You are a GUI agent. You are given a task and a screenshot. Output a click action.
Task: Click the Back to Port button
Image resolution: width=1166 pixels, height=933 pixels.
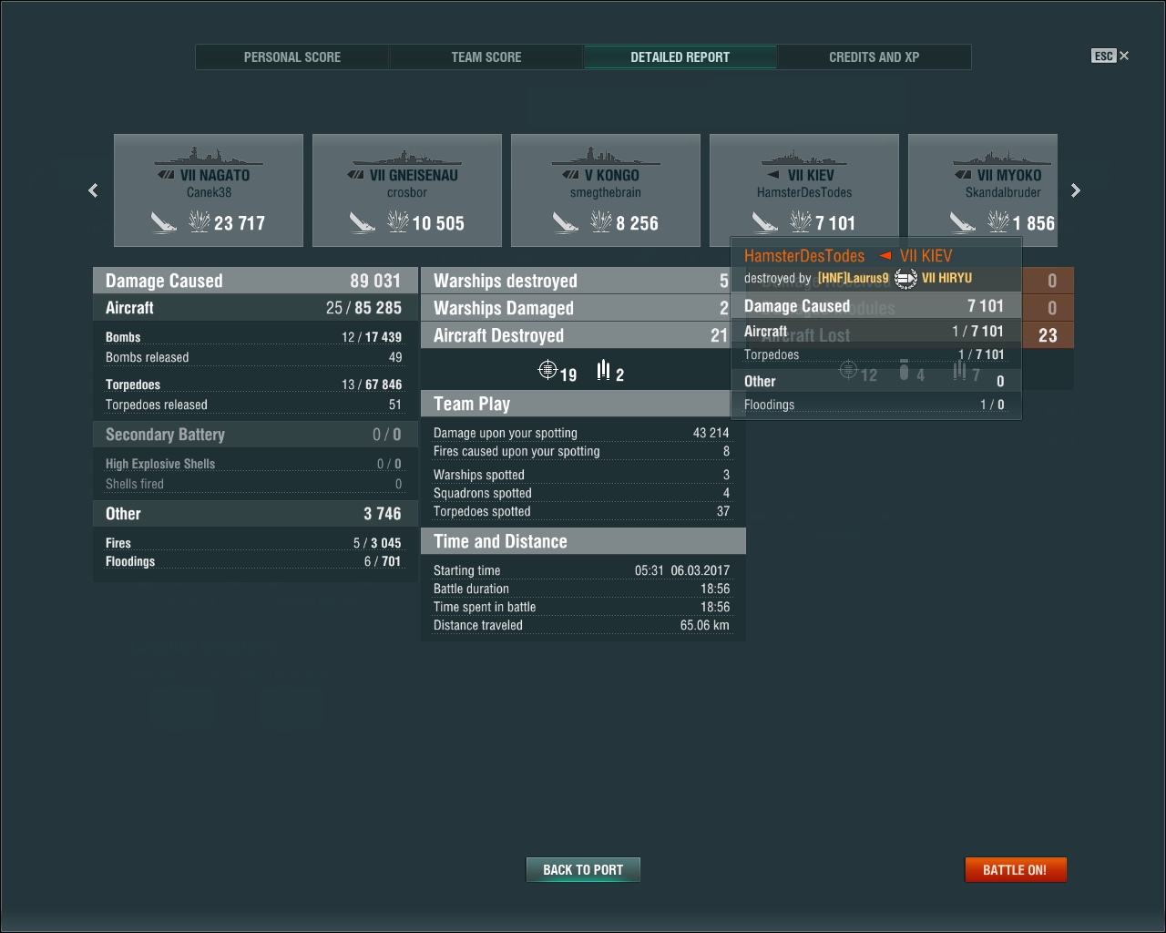(583, 870)
